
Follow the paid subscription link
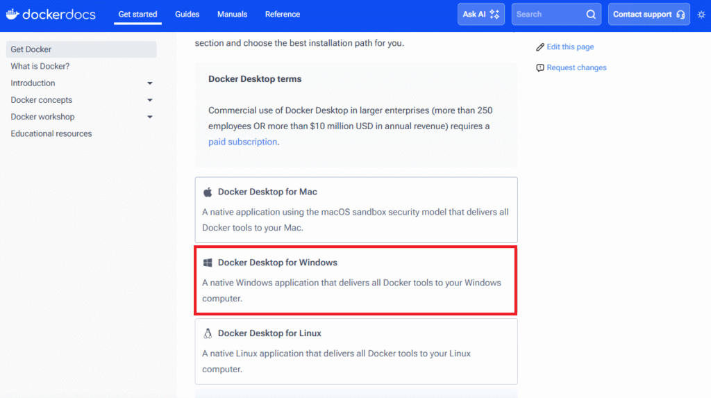click(x=242, y=142)
